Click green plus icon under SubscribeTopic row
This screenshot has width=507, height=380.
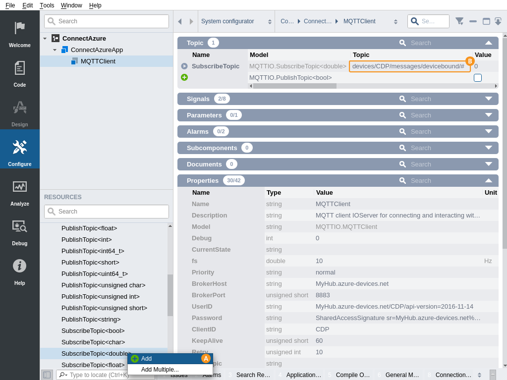(x=184, y=77)
